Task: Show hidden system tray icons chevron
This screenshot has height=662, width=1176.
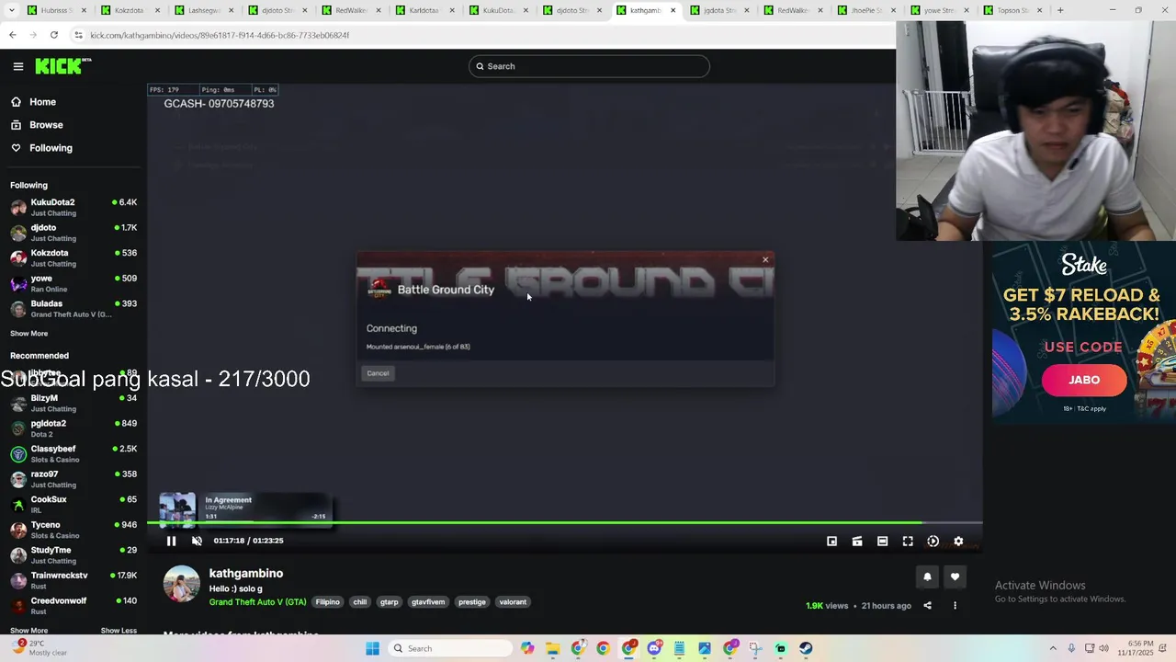Action: 1053,648
